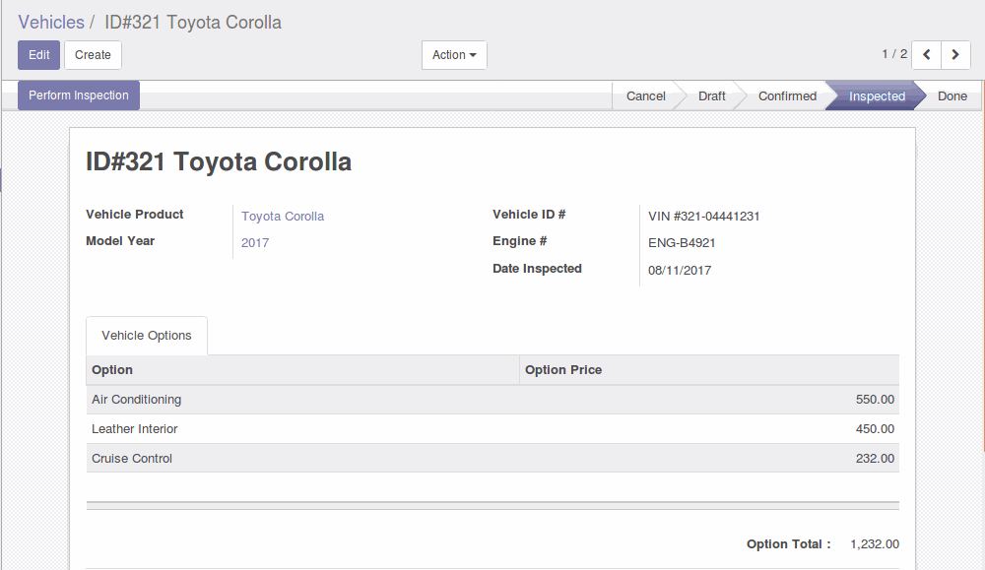This screenshot has width=985, height=570.
Task: Go to next vehicle record arrow
Action: pos(955,55)
